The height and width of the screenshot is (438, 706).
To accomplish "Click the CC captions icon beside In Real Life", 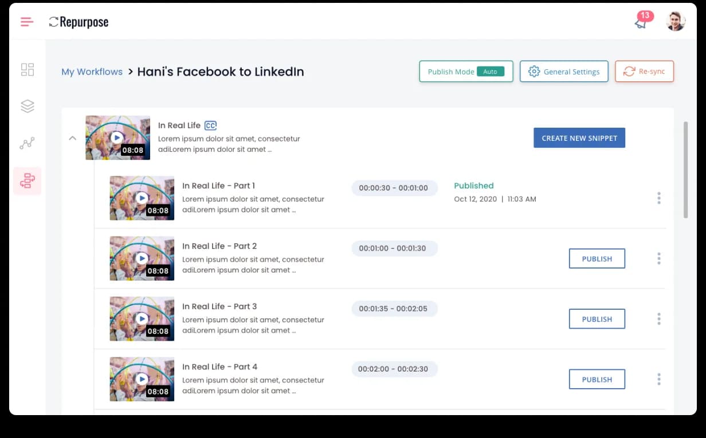I will (210, 125).
